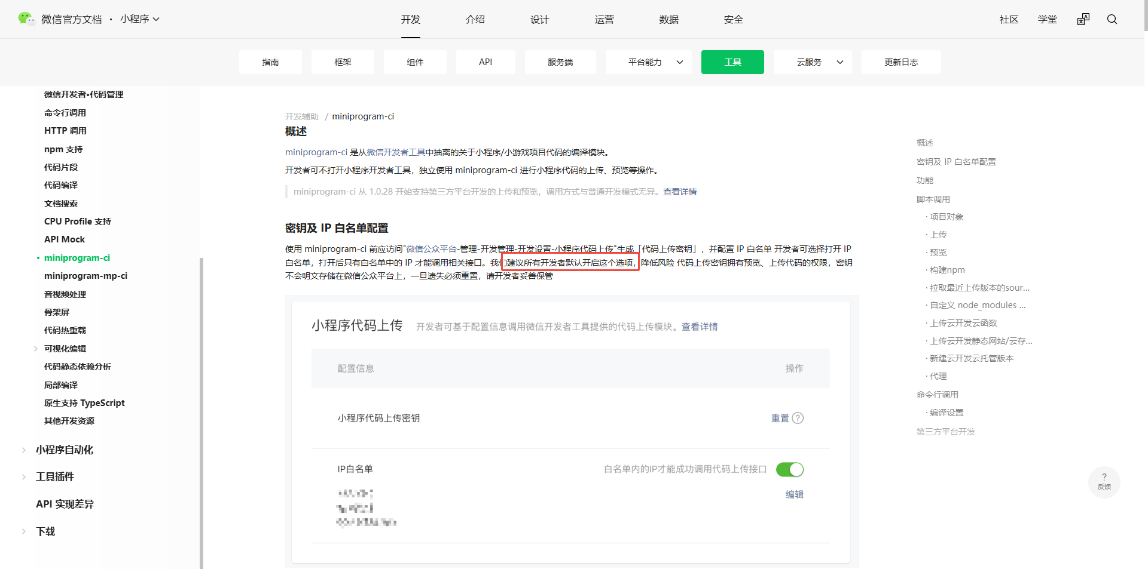Open the 反馈 feedback button
Viewport: 1148px width, 569px height.
click(x=1104, y=482)
